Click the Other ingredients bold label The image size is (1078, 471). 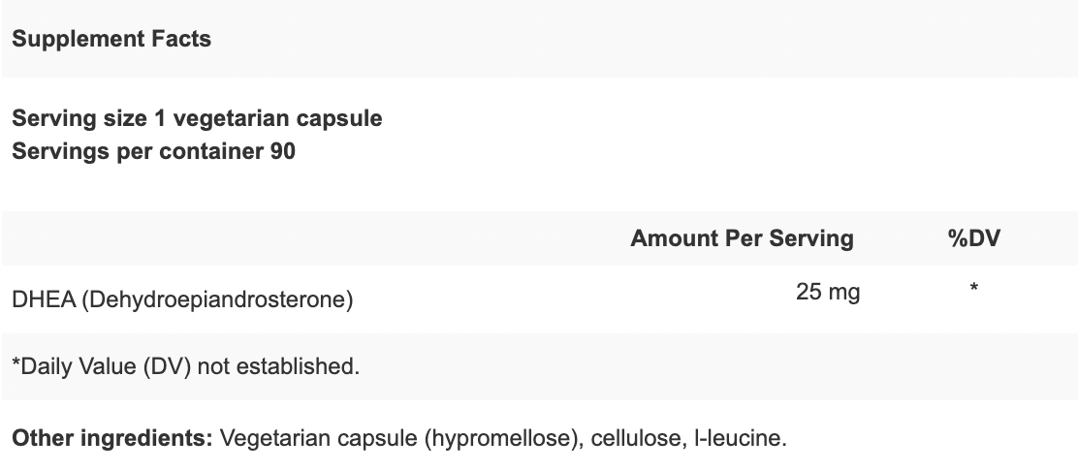coord(112,438)
